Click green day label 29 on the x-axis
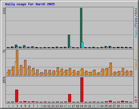The width and height of the screenshot is (139, 109). (122, 106)
